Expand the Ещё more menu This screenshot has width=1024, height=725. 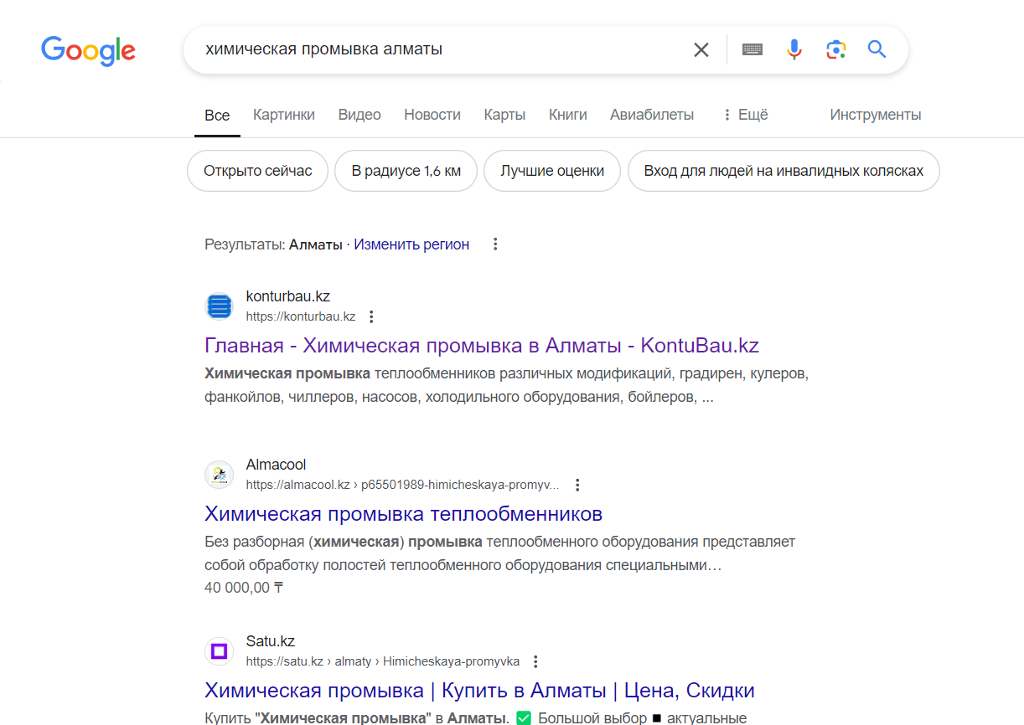(744, 115)
